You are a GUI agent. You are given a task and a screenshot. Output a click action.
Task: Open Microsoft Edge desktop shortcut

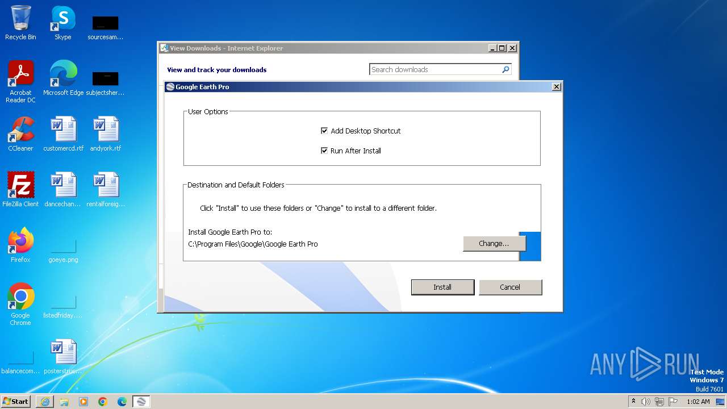click(63, 78)
